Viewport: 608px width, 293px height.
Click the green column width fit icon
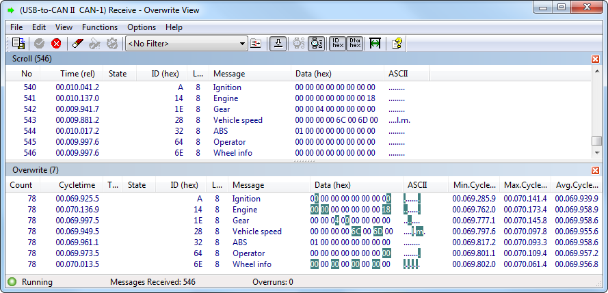[375, 43]
